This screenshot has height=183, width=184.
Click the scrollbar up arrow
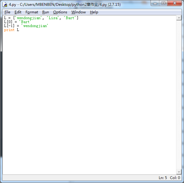click(179, 18)
